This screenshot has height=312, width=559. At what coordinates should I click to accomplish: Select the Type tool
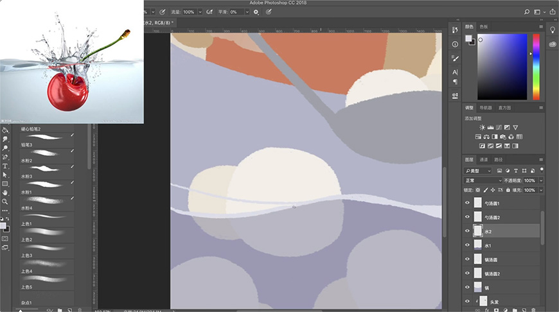5,166
